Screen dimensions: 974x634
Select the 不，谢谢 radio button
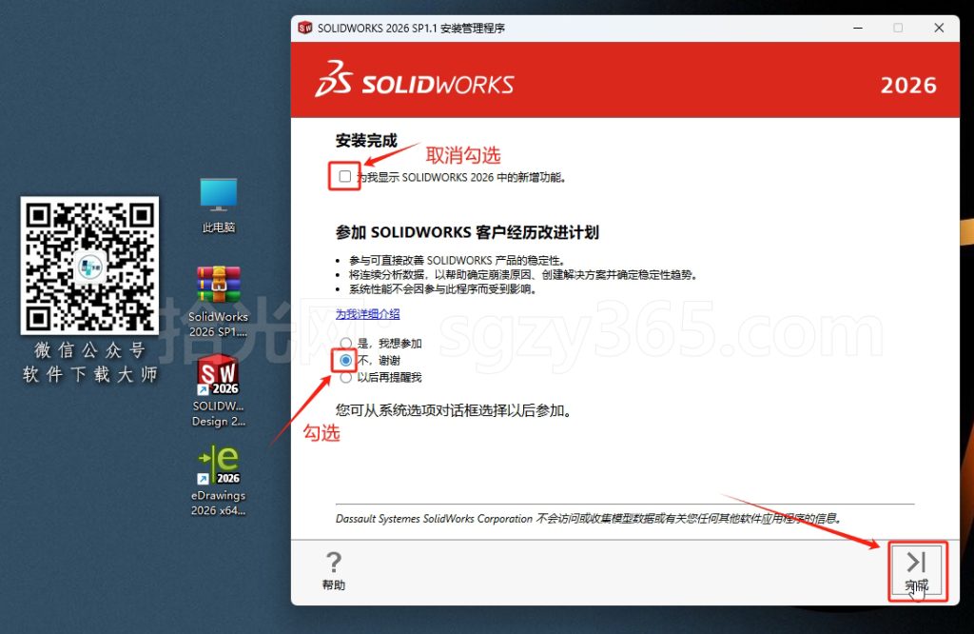[343, 359]
